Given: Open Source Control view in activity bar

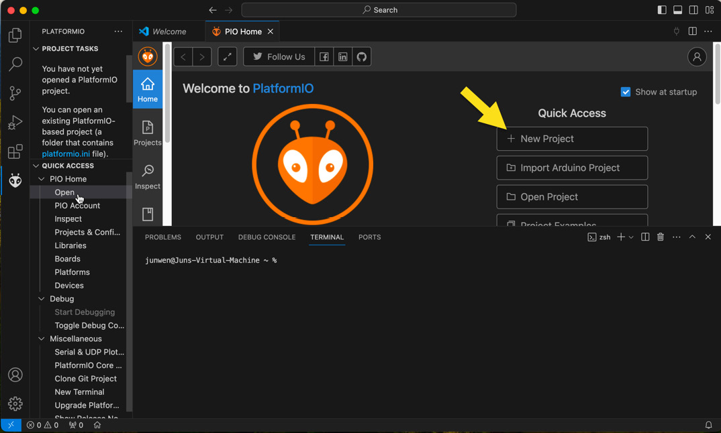Looking at the screenshot, I should click(15, 93).
